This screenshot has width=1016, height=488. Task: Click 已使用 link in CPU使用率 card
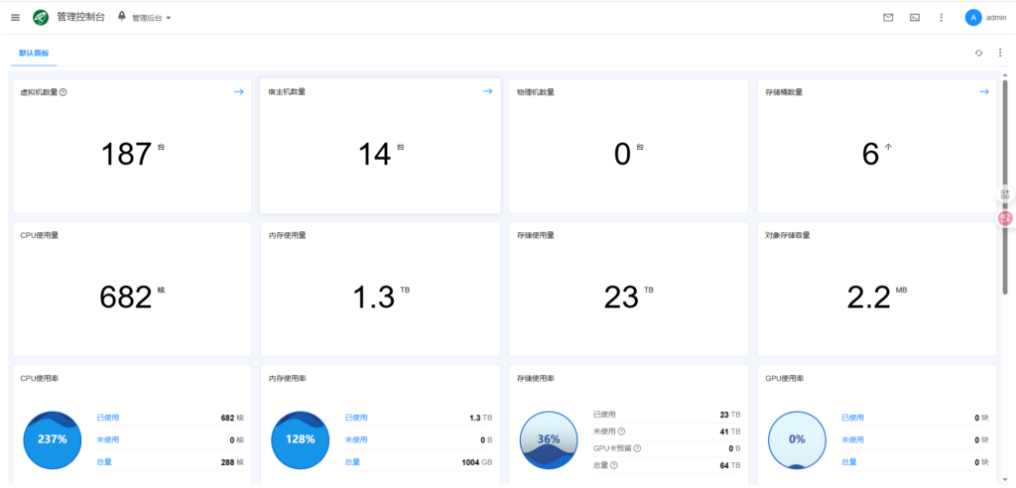point(107,418)
